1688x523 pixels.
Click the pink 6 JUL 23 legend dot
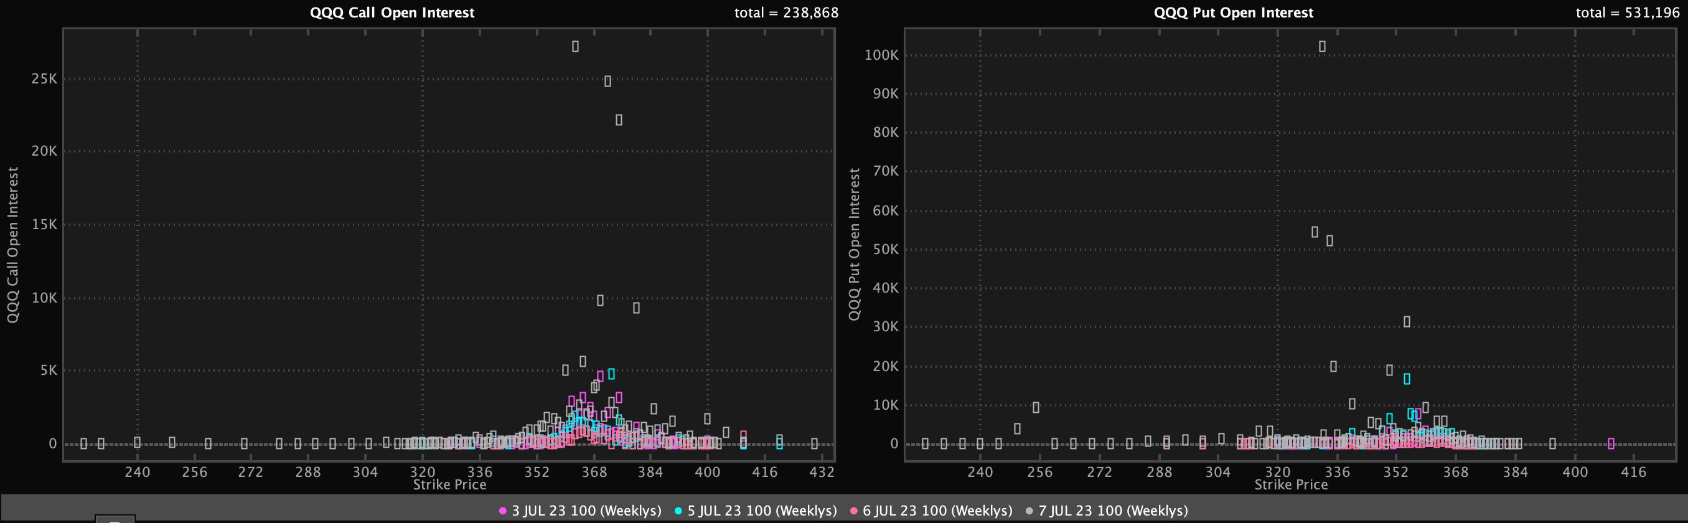click(854, 511)
